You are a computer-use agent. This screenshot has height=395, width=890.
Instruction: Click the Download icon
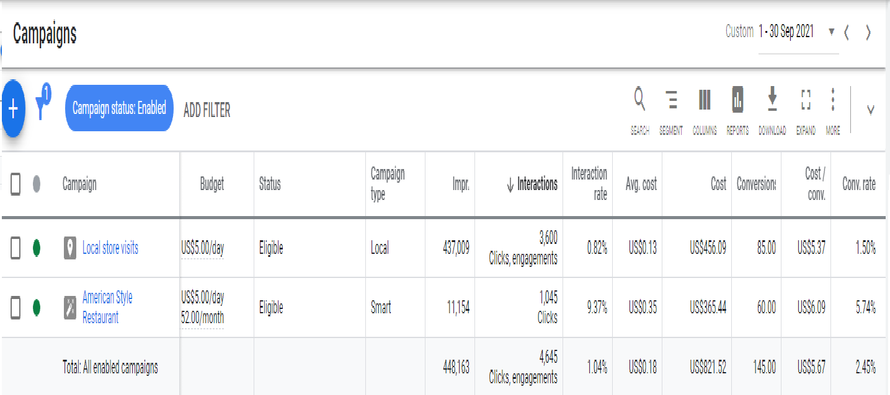(772, 100)
